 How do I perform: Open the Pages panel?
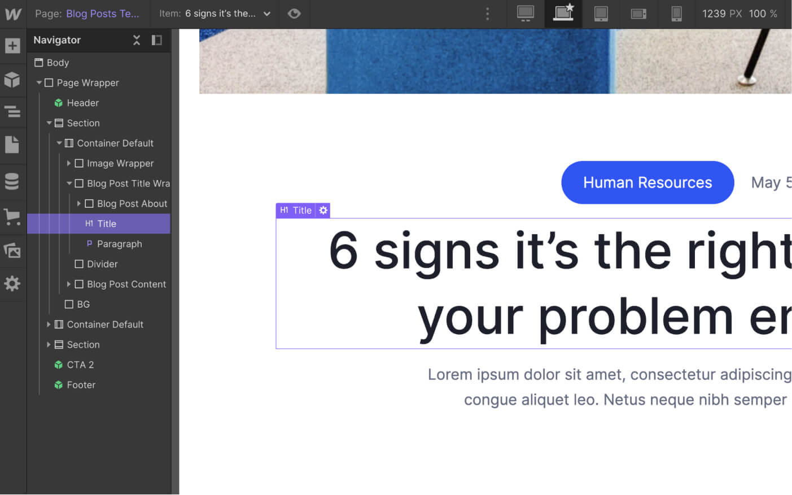click(x=12, y=145)
